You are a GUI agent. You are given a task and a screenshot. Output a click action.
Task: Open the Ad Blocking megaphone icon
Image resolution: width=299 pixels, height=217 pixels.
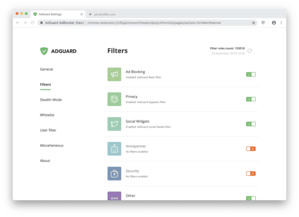pyautogui.click(x=114, y=74)
